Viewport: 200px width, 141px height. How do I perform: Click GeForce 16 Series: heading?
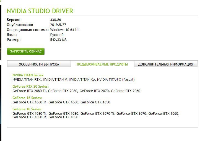(x=27, y=98)
